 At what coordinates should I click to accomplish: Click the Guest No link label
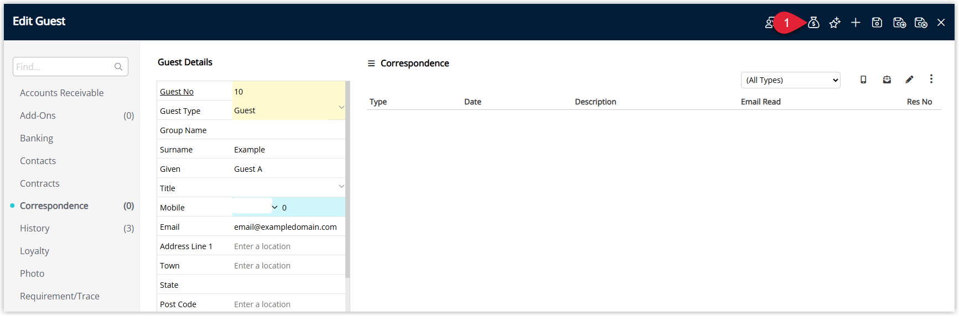pos(177,92)
